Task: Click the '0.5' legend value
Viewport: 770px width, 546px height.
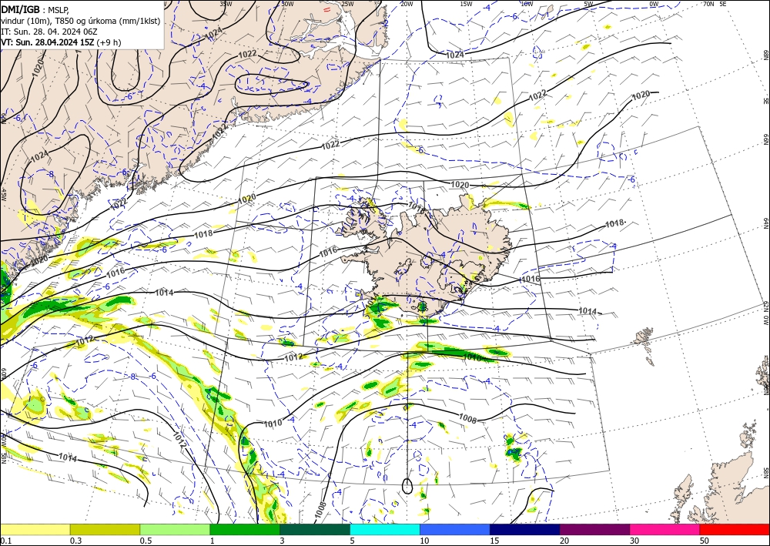Action: 146,541
